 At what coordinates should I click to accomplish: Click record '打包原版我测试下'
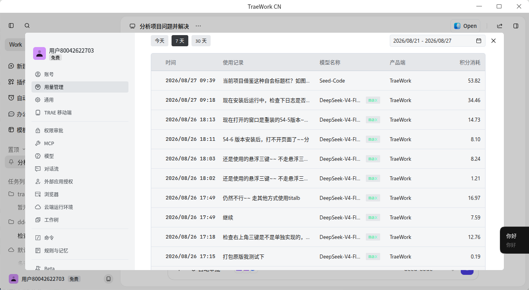point(243,256)
